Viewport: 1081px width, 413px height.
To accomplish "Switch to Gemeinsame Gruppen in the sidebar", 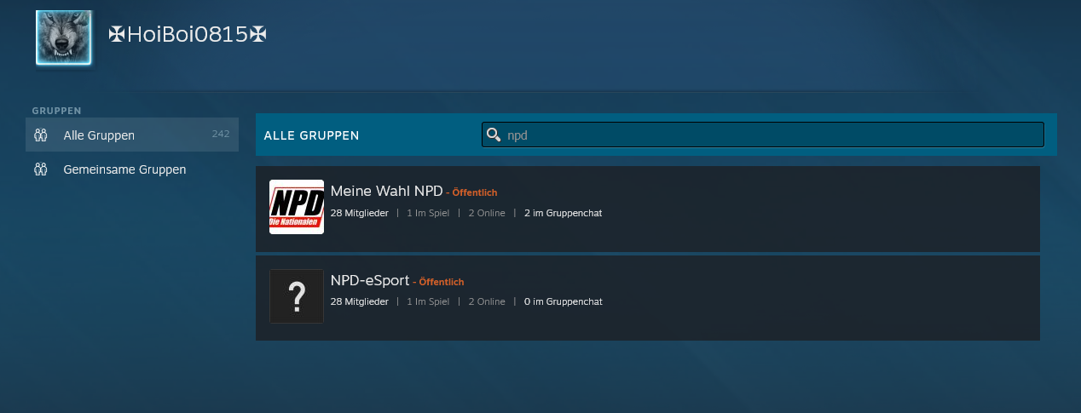I will [124, 169].
